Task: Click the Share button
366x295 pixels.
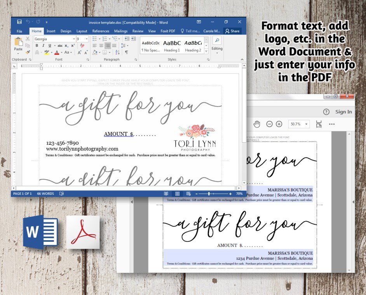Action: pos(232,31)
